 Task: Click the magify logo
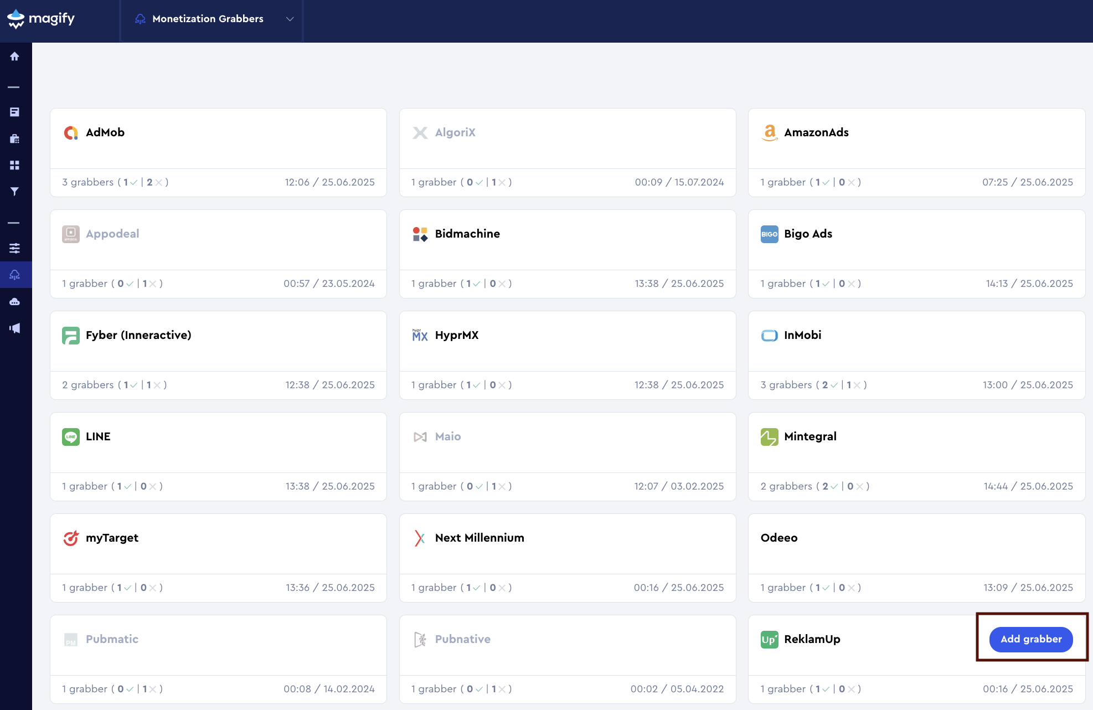(x=41, y=19)
